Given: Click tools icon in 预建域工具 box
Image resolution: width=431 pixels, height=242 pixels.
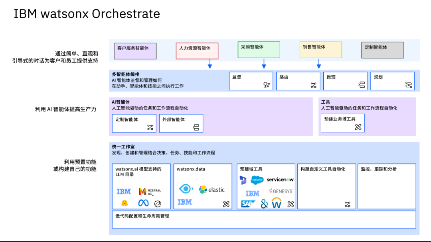Looking at the screenshot, I should tap(291, 204).
